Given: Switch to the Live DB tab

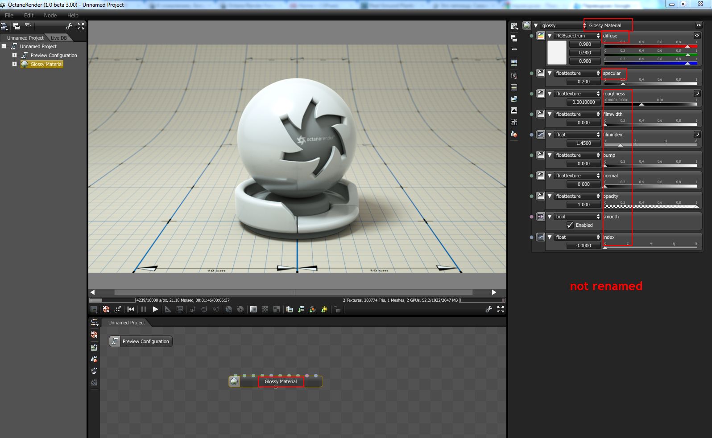Looking at the screenshot, I should click(58, 38).
